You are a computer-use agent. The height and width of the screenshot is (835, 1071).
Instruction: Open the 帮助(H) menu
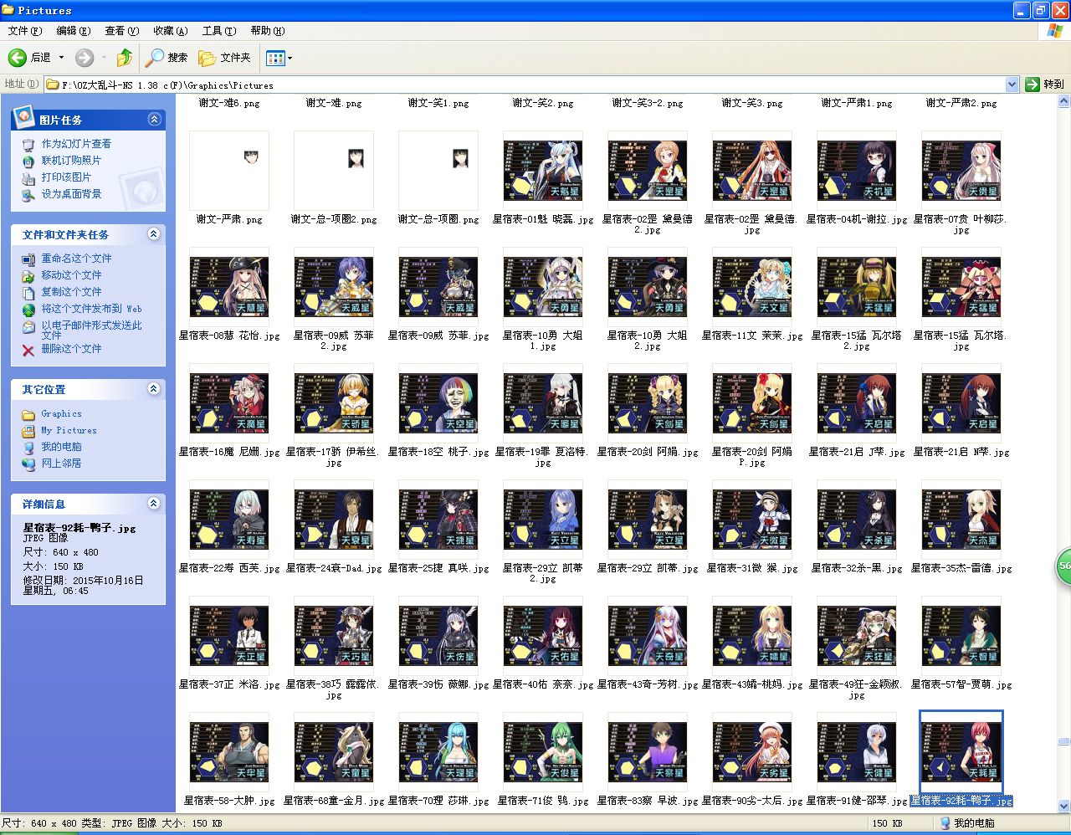(x=268, y=31)
